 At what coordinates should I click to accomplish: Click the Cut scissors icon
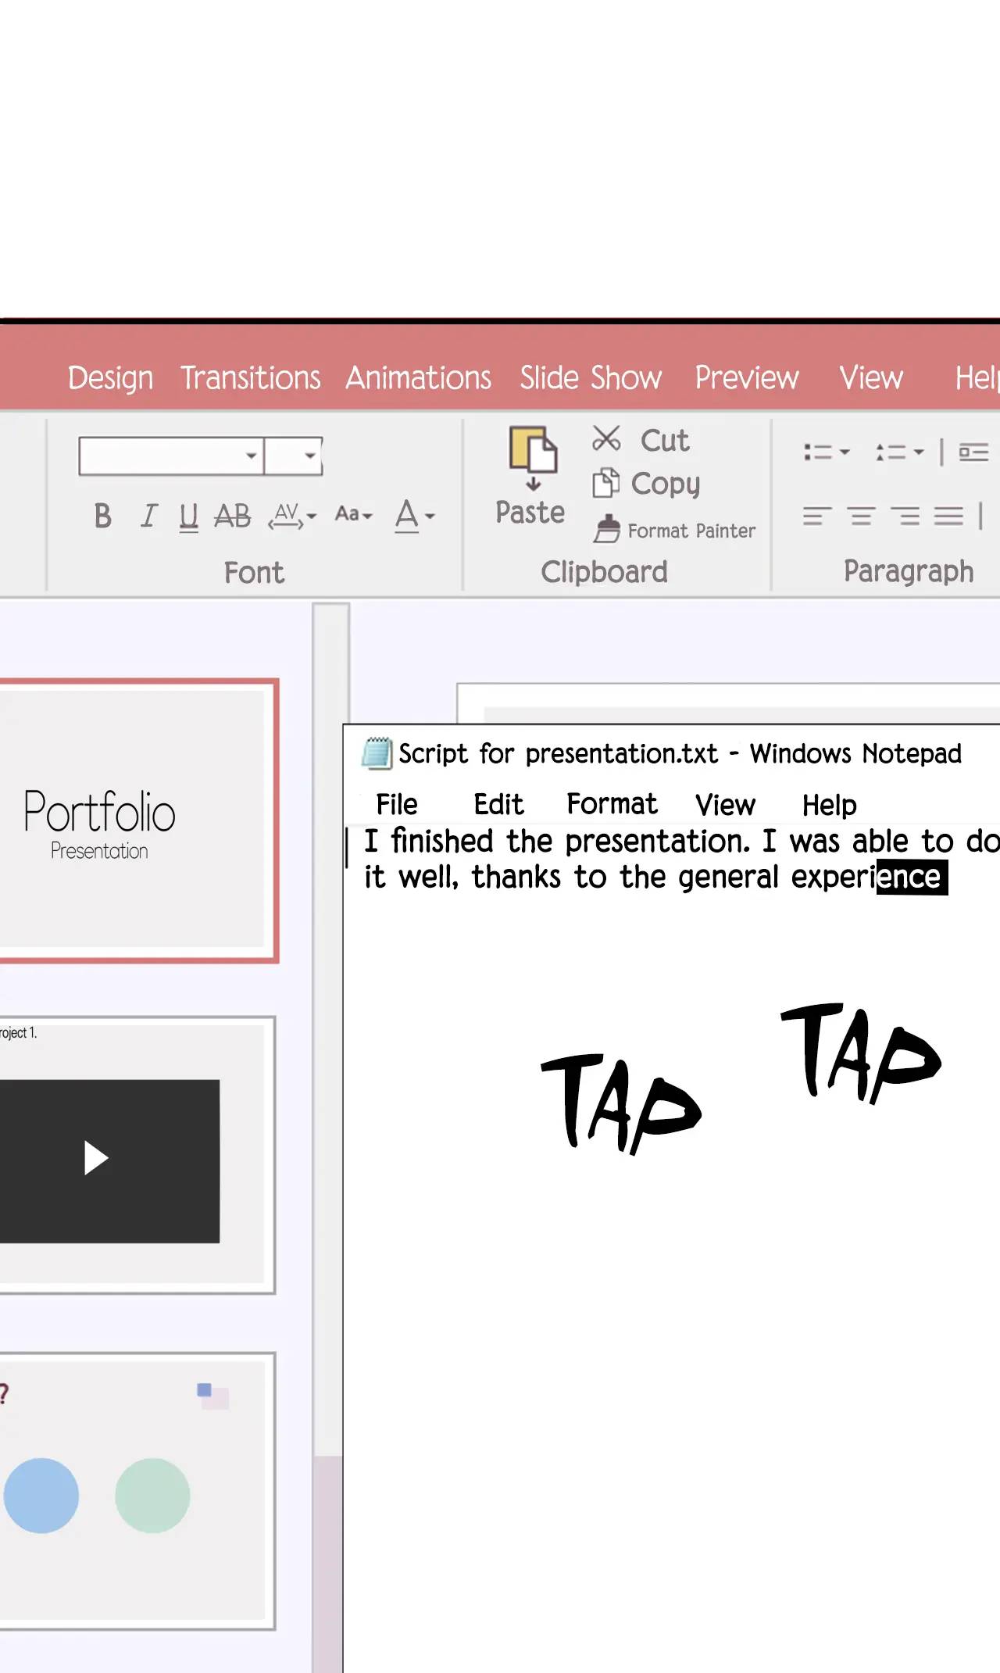point(606,439)
